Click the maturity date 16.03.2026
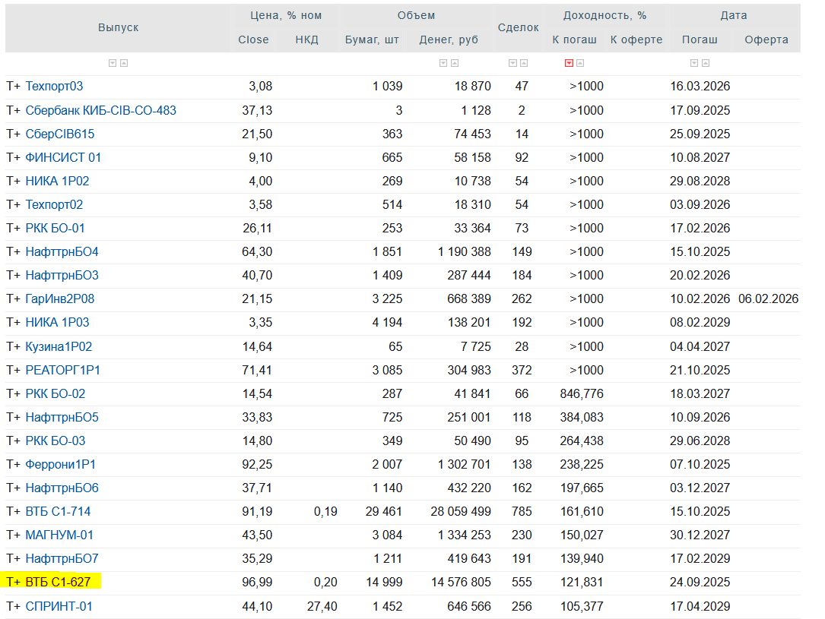This screenshot has width=825, height=619. pyautogui.click(x=700, y=86)
